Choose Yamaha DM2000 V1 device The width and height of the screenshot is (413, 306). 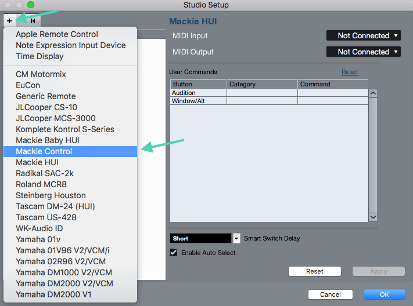(70, 295)
